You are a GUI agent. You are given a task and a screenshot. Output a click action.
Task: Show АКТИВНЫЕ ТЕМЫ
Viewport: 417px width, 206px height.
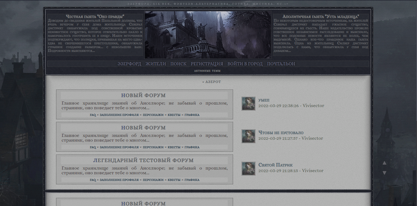tap(207, 71)
